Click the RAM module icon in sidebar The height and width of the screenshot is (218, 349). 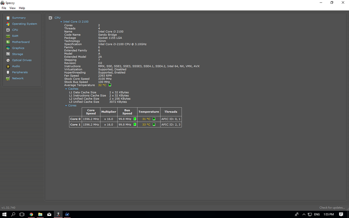8,36
